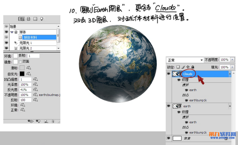Image resolution: width=238 pixels, height=145 pixels.
Task: Click the lock position icon in Layers panel
Action: 188,67
